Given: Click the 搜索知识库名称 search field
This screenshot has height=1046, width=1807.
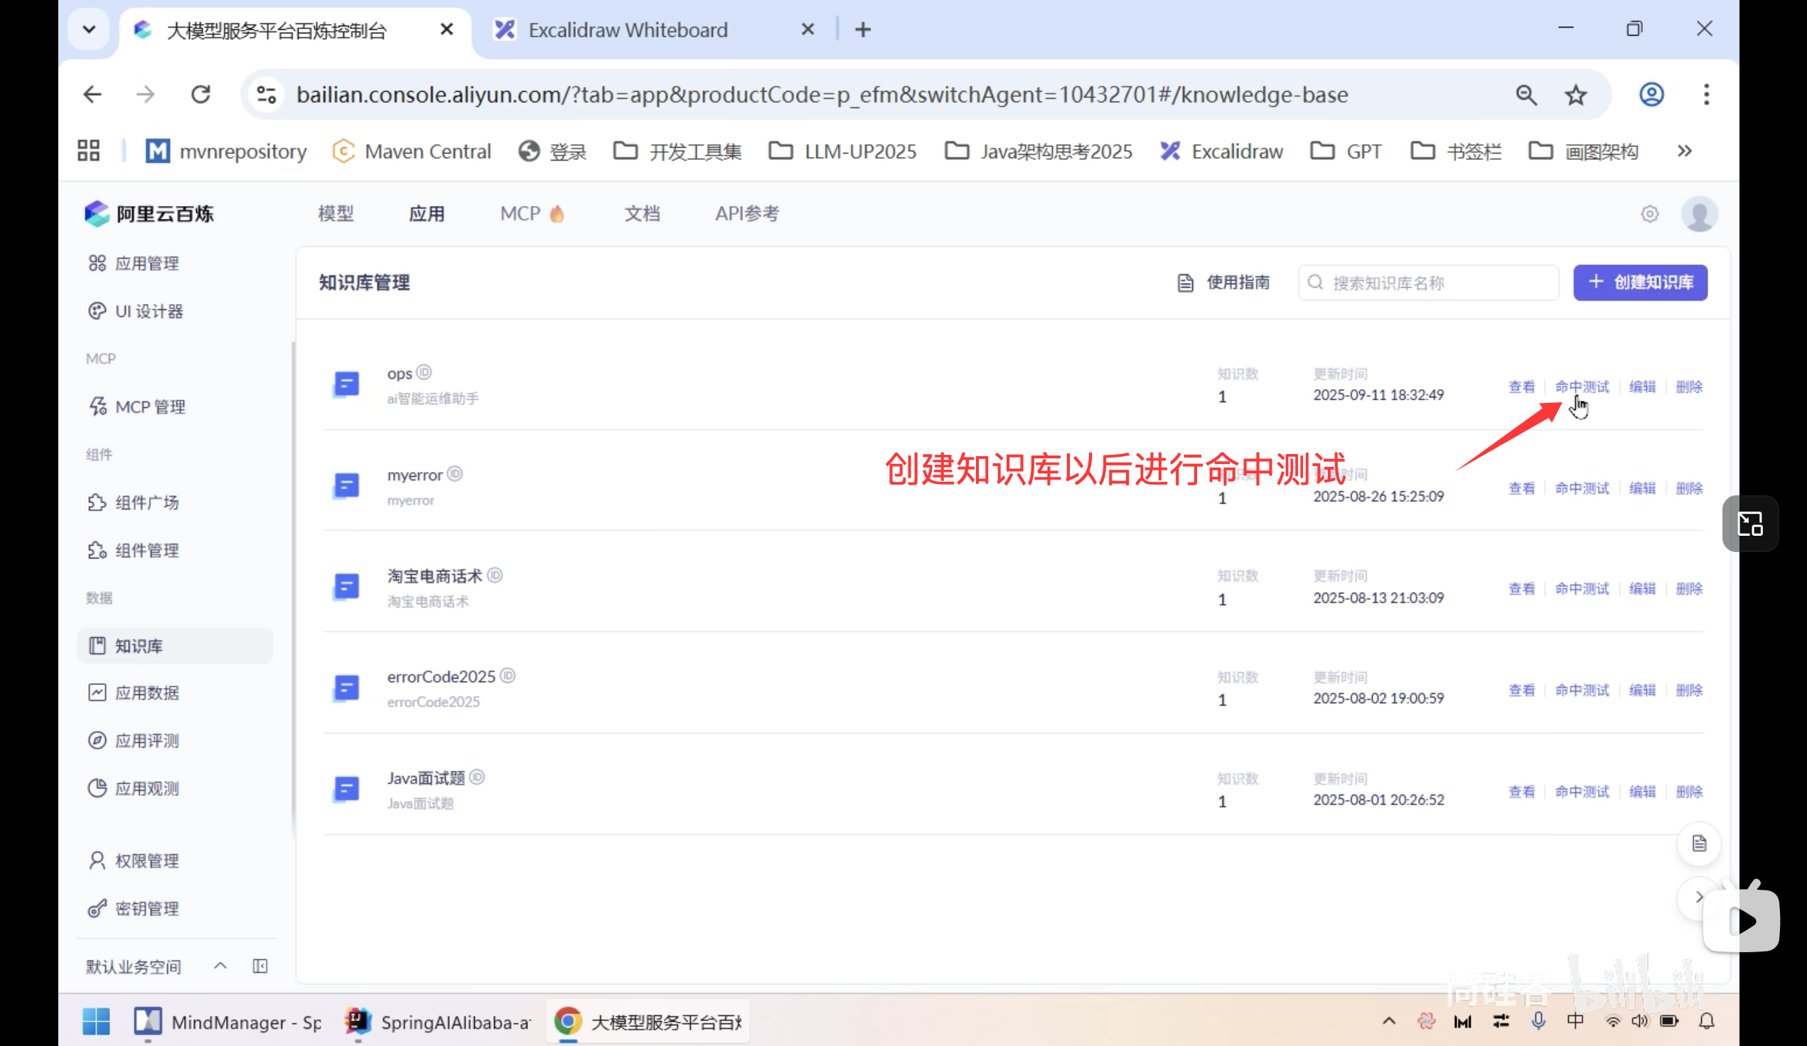Looking at the screenshot, I should click(1427, 283).
